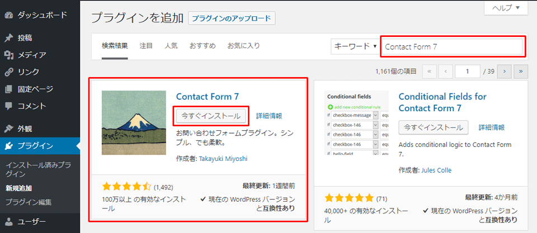Image resolution: width=537 pixels, height=233 pixels.
Task: Open author link Jules Colle
Action: [x=436, y=170]
